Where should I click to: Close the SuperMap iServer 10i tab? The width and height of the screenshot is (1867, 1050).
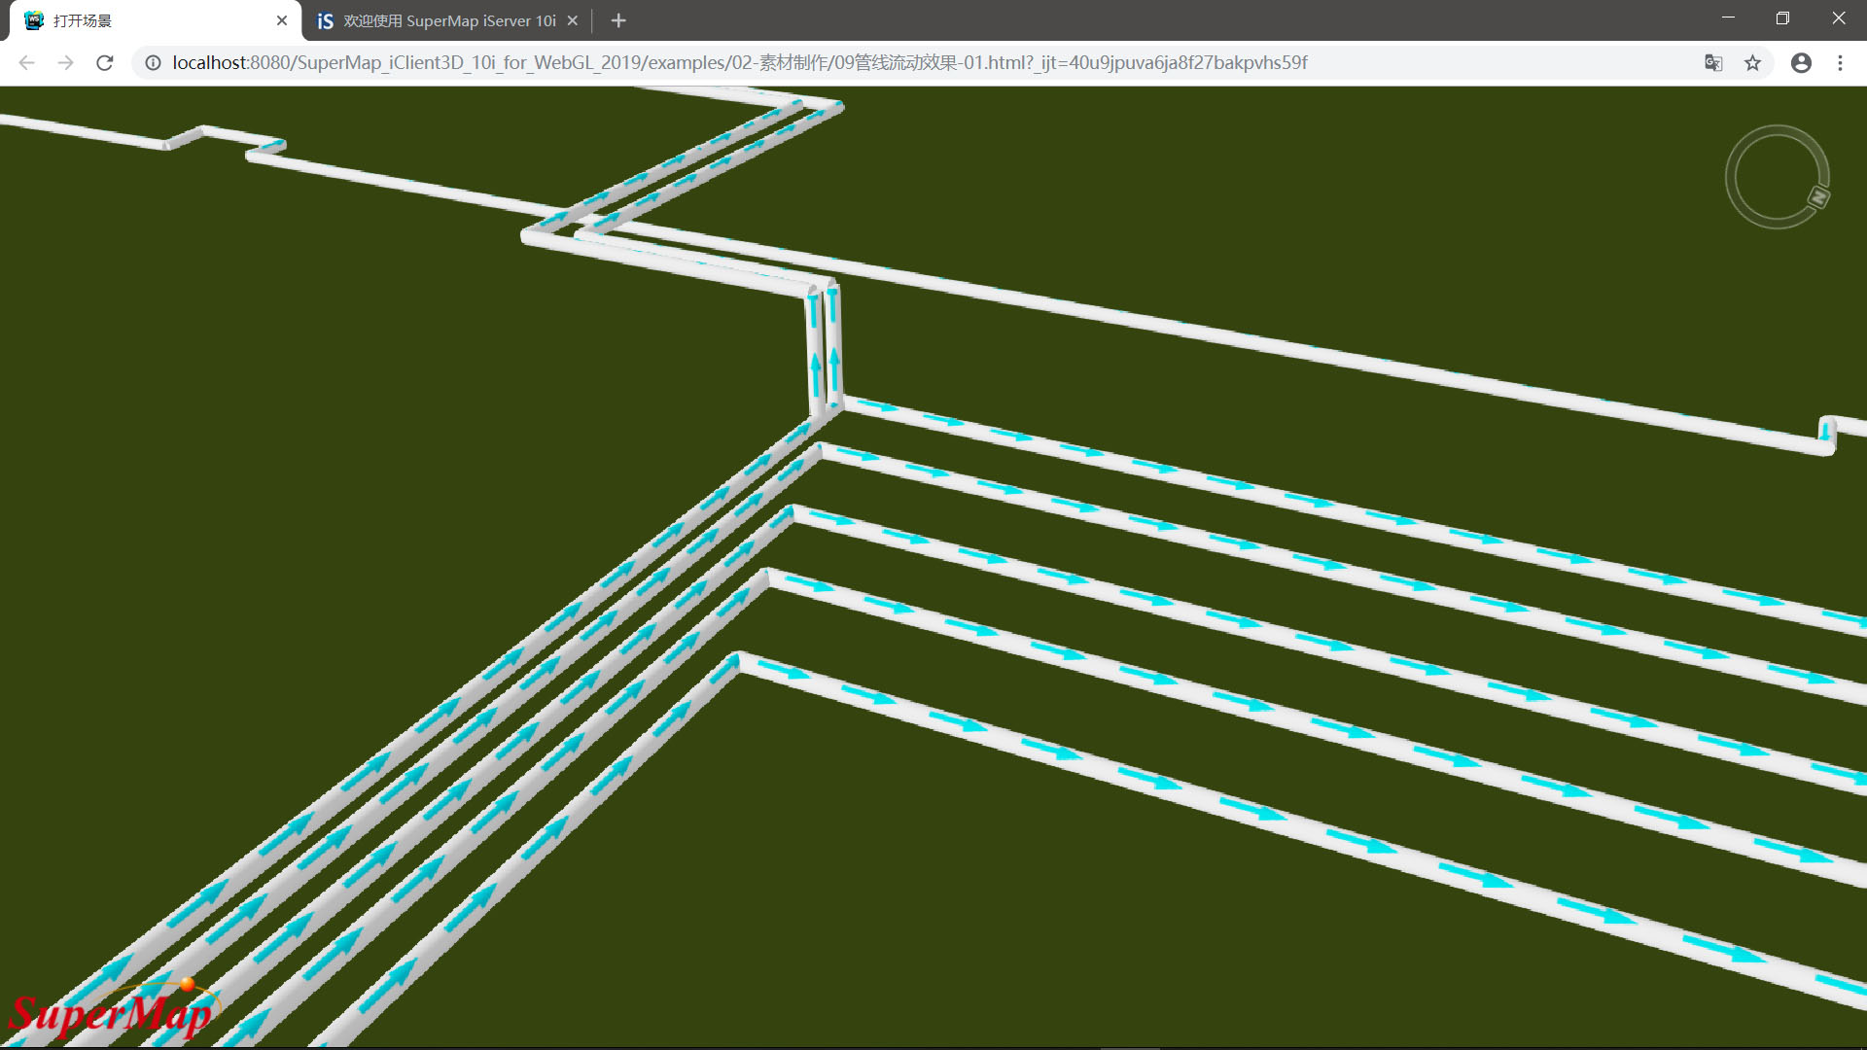point(573,20)
